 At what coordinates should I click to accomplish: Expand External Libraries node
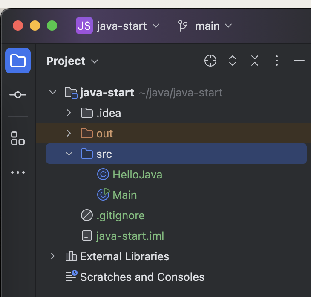[52, 256]
